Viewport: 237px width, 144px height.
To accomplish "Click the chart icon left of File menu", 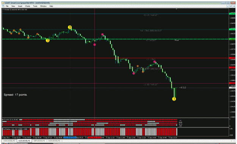I will pyautogui.click(x=3, y=6).
